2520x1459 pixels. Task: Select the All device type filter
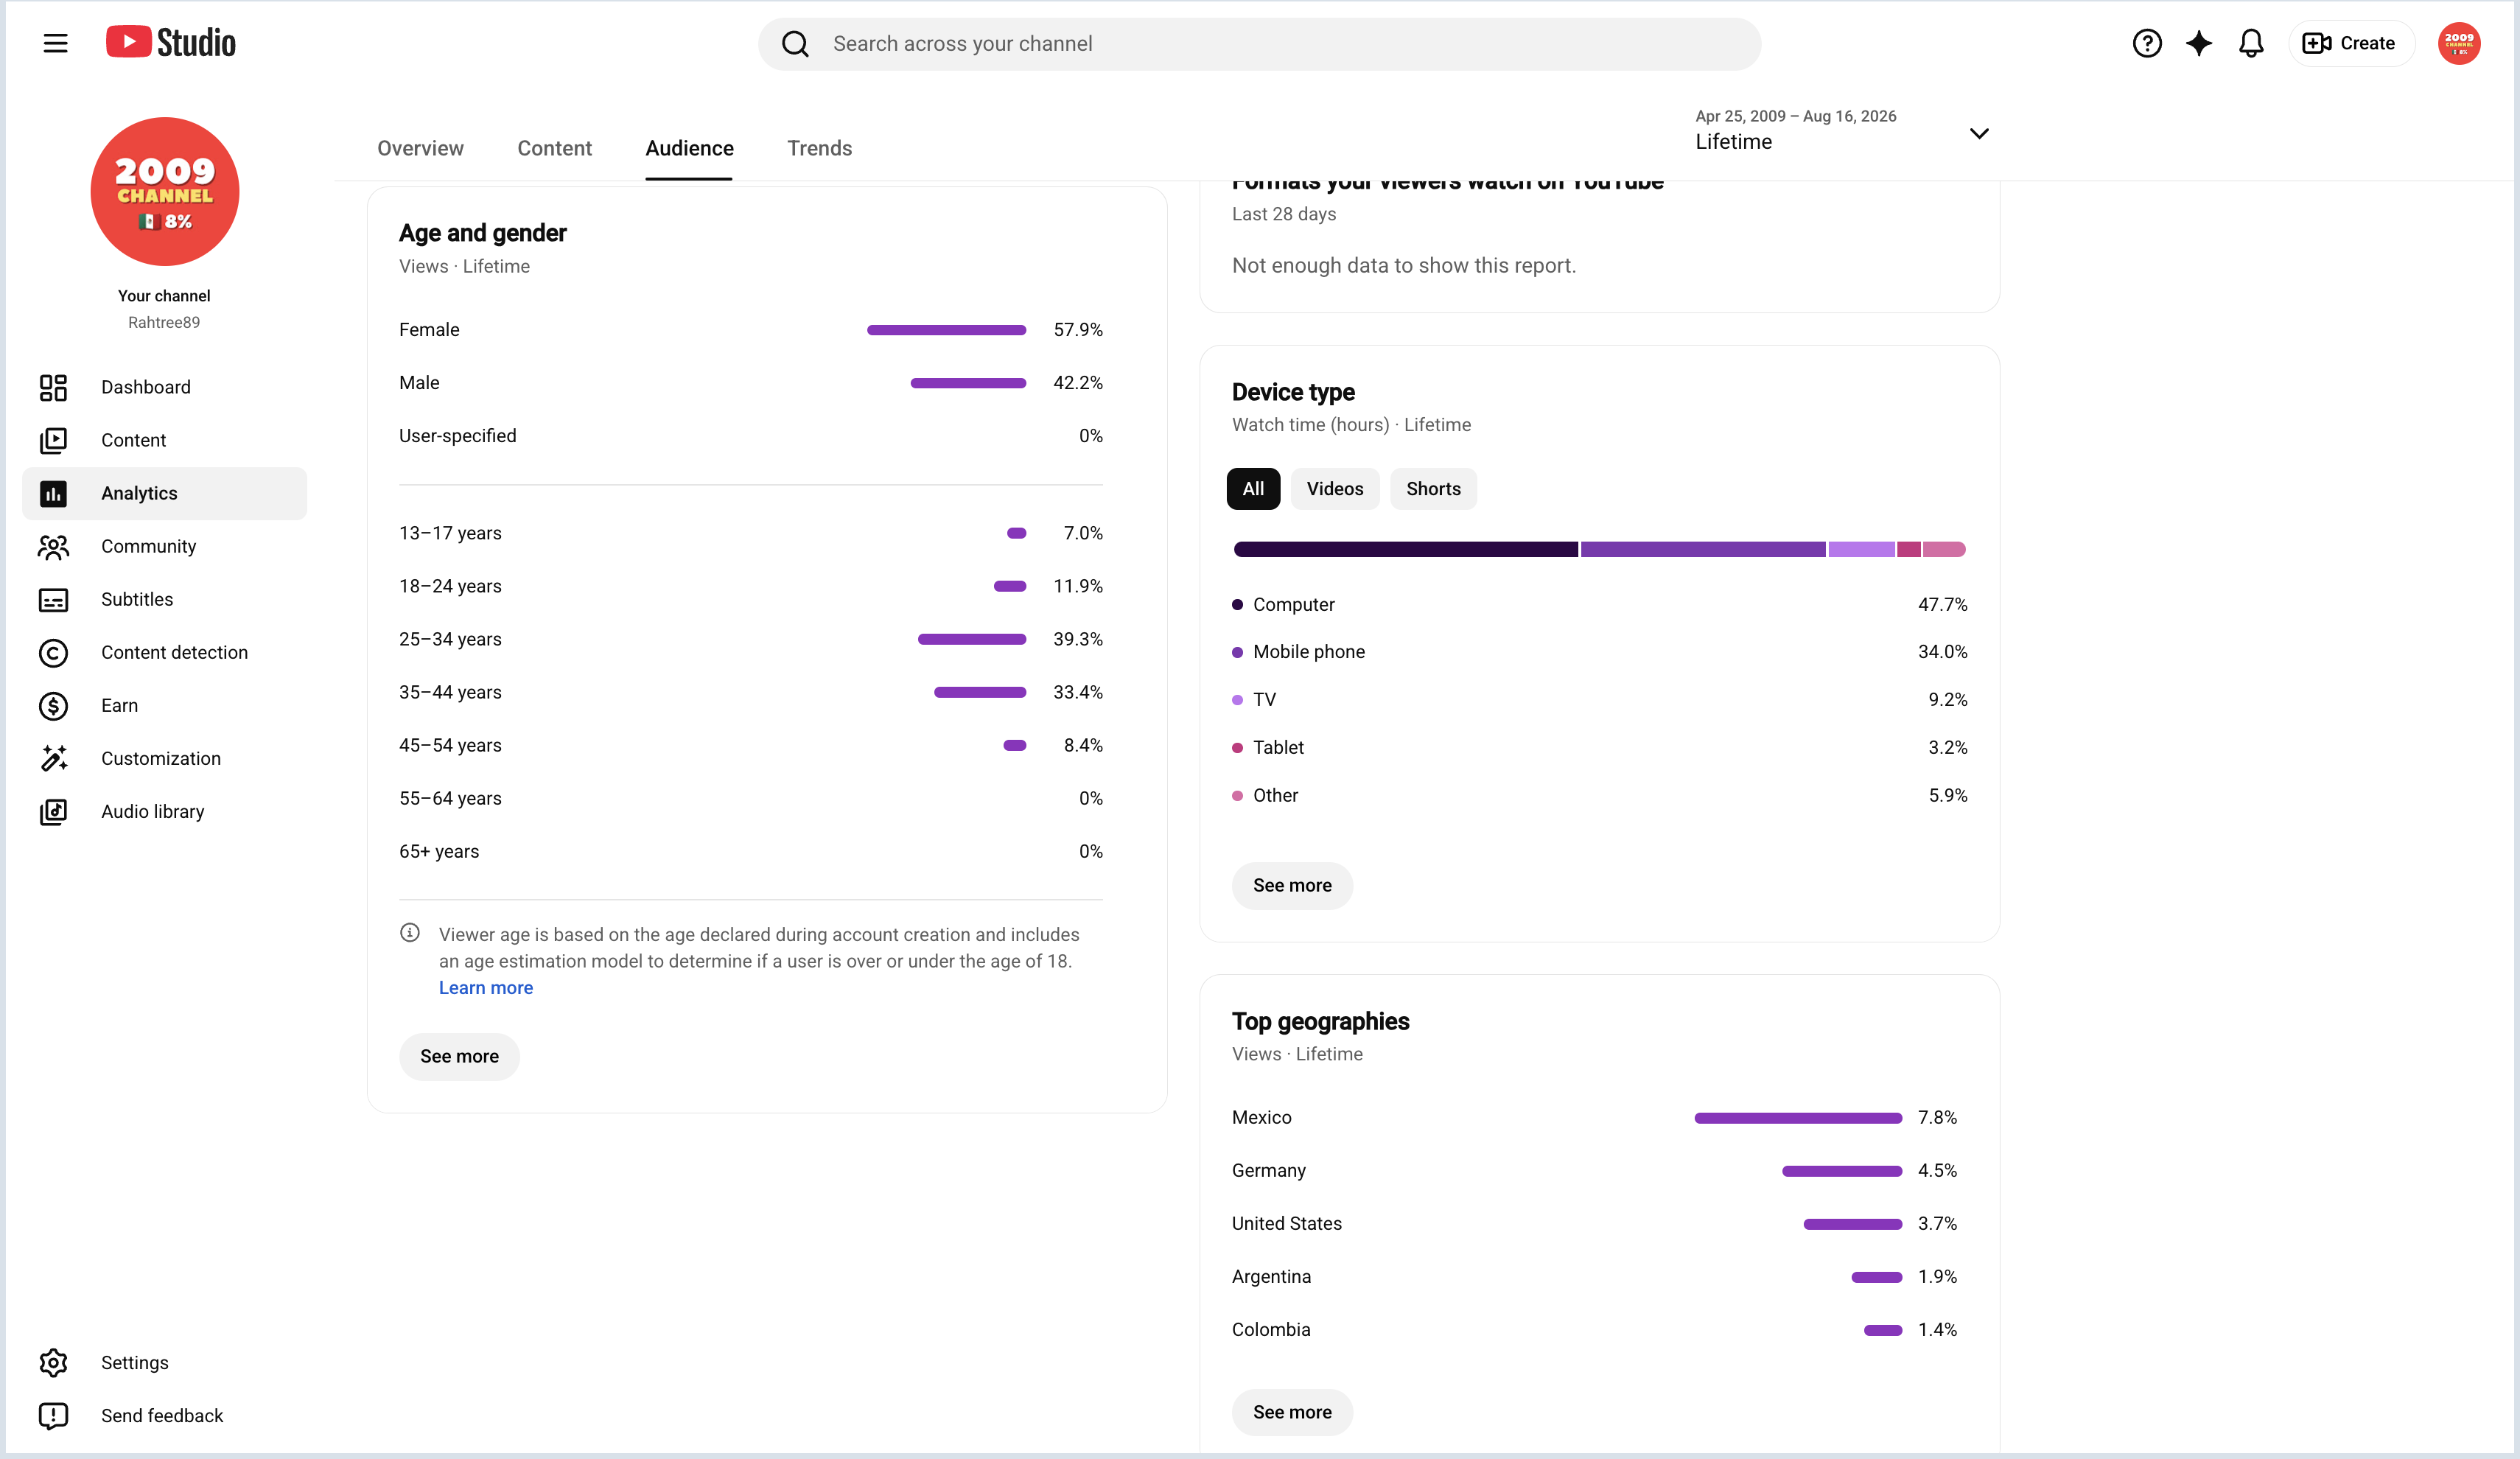tap(1253, 489)
